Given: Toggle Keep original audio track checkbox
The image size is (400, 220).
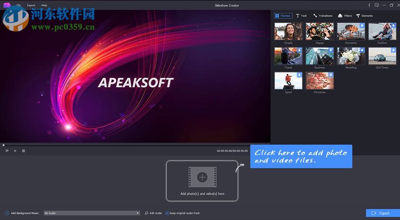Looking at the screenshot, I should (167, 213).
